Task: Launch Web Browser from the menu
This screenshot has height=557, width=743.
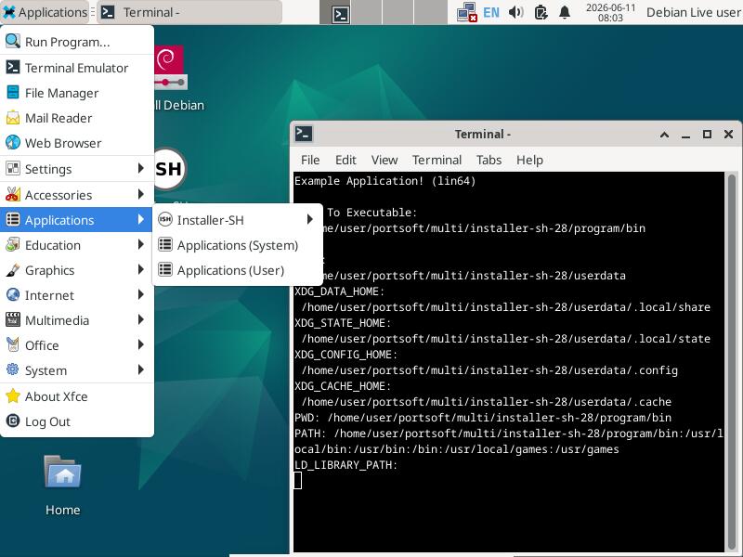Action: [77, 143]
